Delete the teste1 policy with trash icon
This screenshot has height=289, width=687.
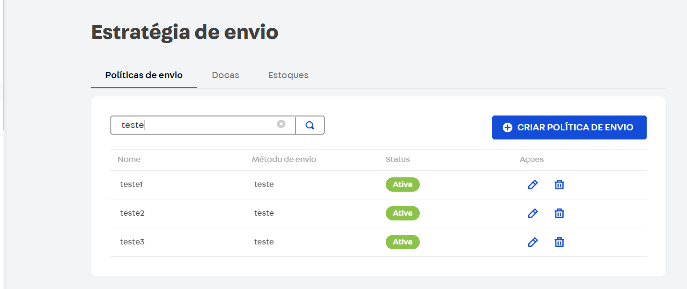(x=559, y=185)
